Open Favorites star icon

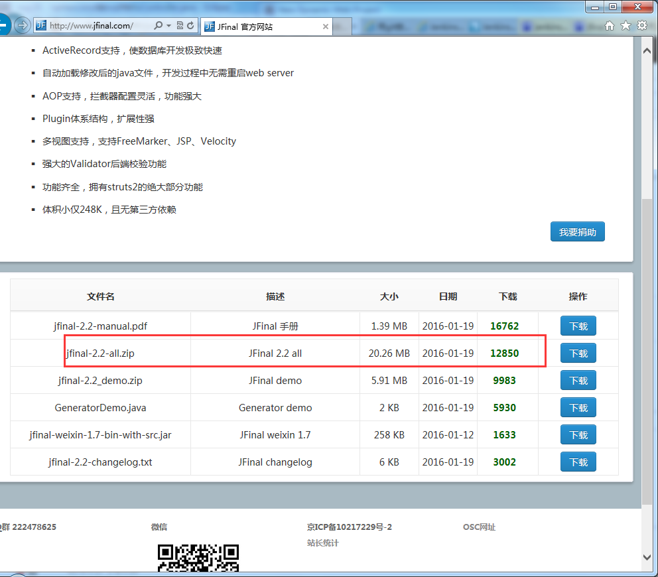[625, 26]
